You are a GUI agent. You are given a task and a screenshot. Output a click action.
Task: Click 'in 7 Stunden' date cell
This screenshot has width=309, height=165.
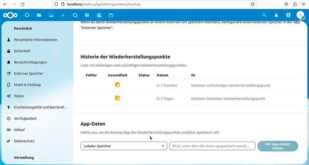coord(167,86)
